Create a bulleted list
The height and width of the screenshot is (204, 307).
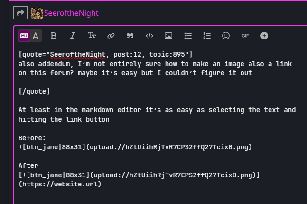click(188, 36)
